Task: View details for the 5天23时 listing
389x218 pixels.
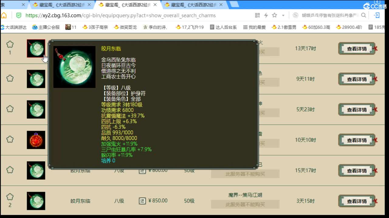Action: tap(357, 110)
